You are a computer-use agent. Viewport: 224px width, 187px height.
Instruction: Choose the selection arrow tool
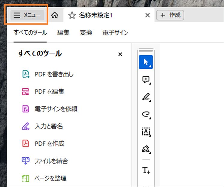click(146, 62)
